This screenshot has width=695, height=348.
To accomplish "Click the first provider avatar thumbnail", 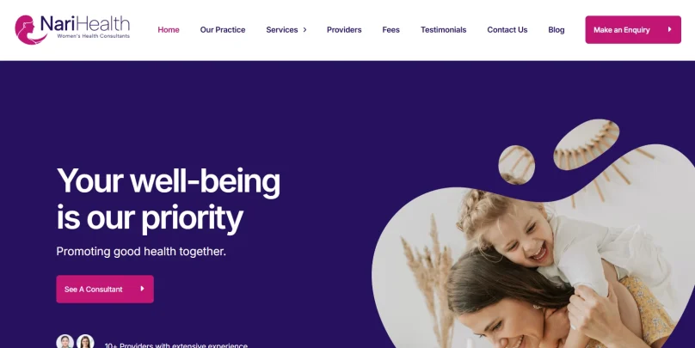I will pos(65,341).
